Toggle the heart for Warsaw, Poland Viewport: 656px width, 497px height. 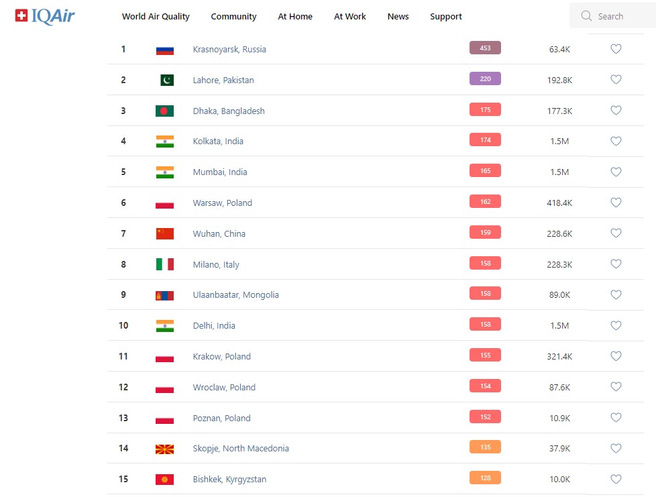pos(616,203)
